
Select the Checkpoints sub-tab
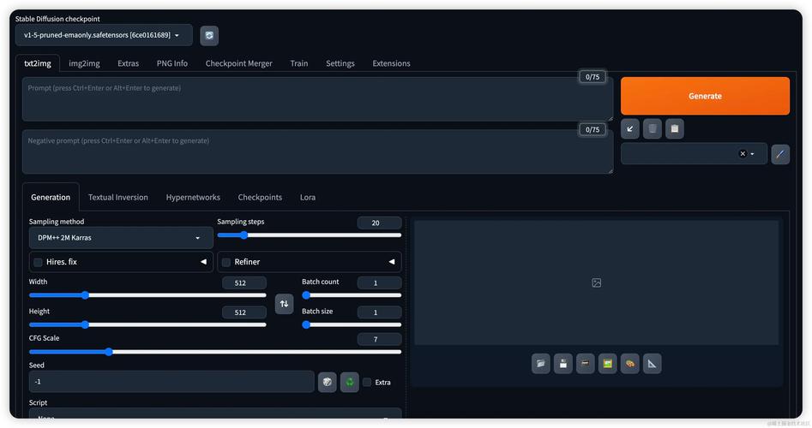(260, 197)
